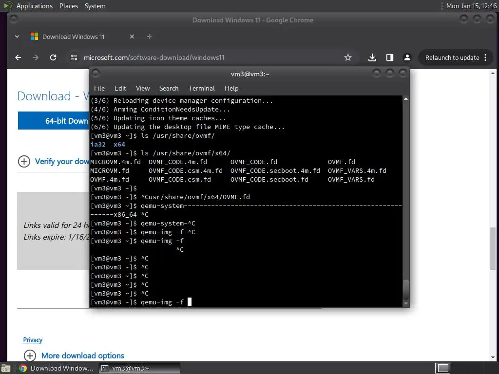Click the Chrome address bar URL

click(x=154, y=57)
